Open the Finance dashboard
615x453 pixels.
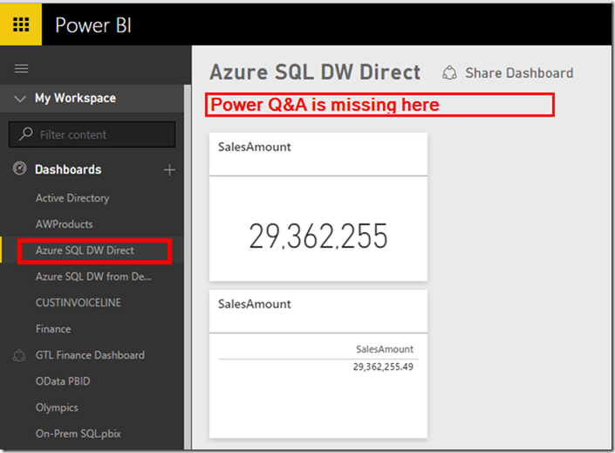coord(53,329)
